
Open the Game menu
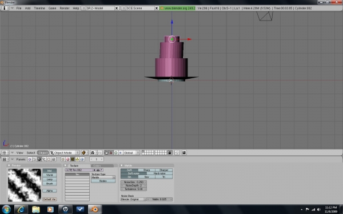point(52,8)
